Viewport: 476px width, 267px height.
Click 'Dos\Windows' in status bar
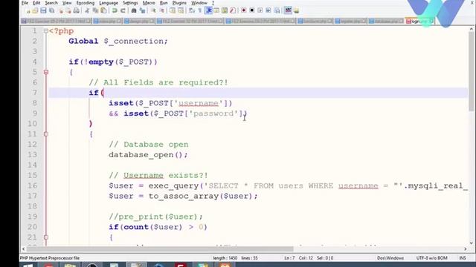[x=390, y=258]
